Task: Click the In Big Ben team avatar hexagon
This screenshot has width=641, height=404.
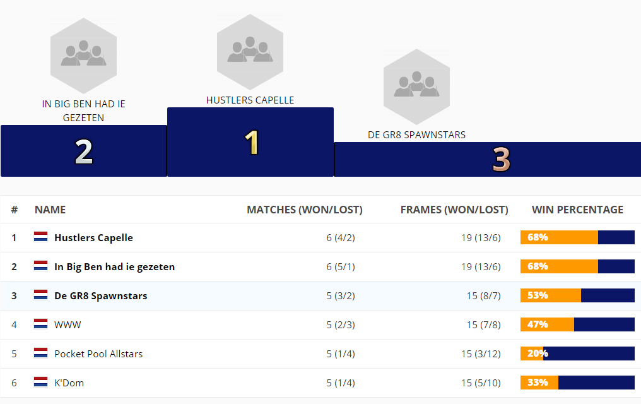Action: [83, 56]
